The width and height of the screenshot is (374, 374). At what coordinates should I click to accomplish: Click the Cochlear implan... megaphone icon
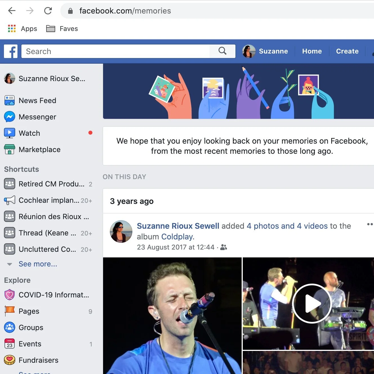(x=10, y=200)
